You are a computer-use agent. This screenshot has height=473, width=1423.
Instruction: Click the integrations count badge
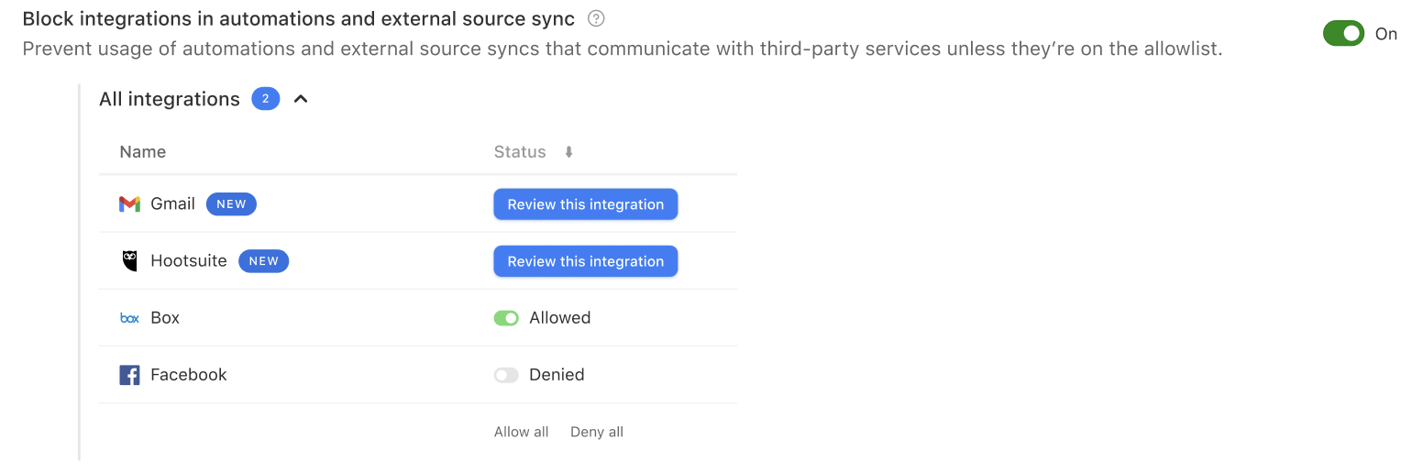(x=266, y=99)
